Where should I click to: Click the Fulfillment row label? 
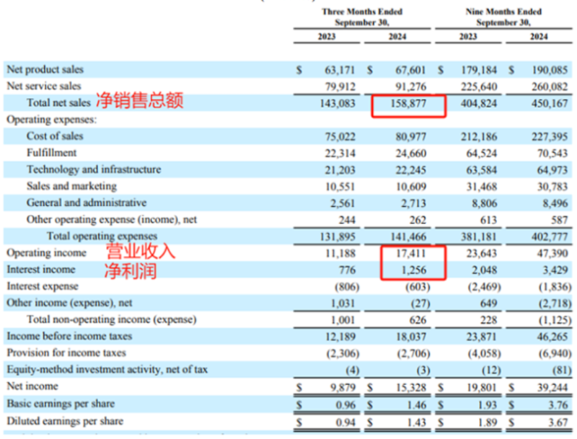(52, 153)
